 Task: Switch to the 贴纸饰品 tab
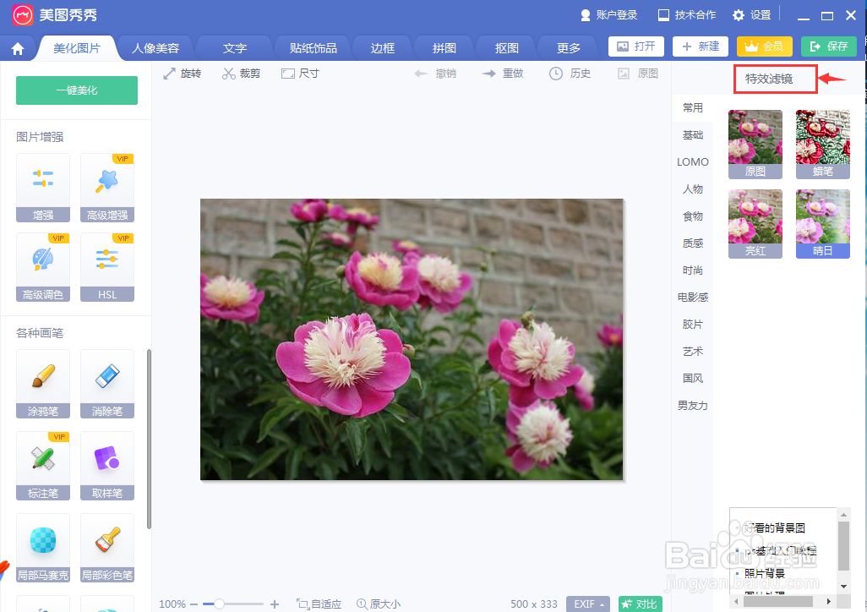click(x=312, y=47)
